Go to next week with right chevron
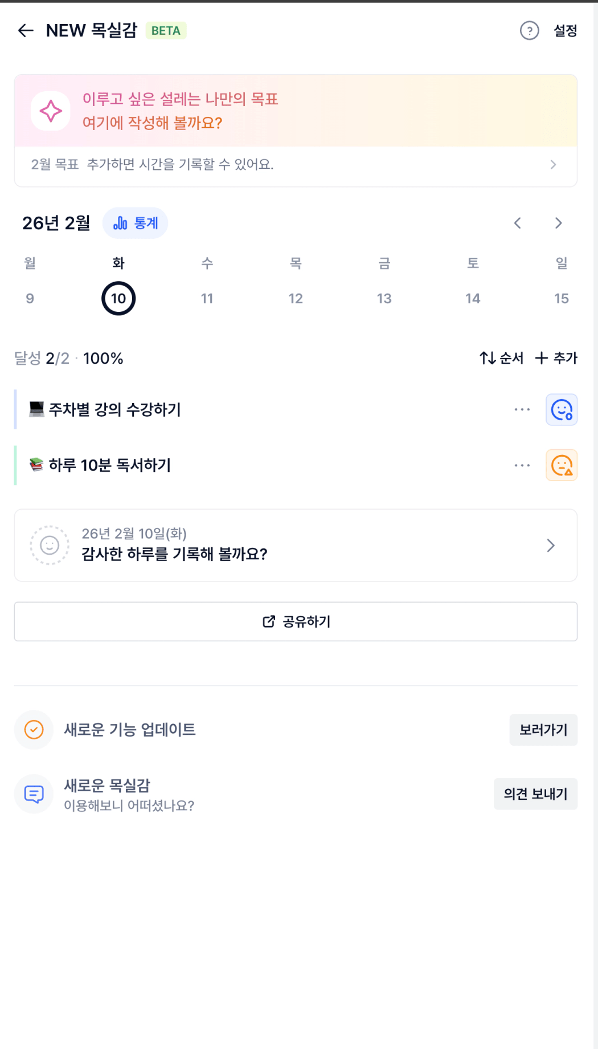This screenshot has width=598, height=1049. 558,223
